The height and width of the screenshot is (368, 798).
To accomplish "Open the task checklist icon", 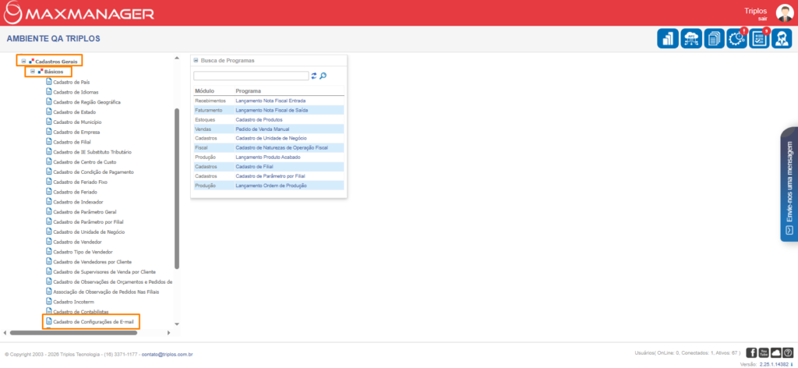I will tap(759, 38).
